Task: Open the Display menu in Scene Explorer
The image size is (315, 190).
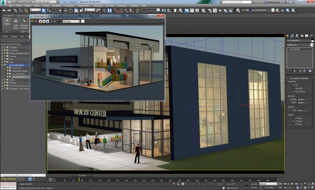Action: coord(14,36)
